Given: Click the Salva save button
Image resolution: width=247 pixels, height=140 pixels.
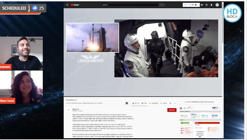Looking at the screenshot, I should pyautogui.click(x=164, y=103).
